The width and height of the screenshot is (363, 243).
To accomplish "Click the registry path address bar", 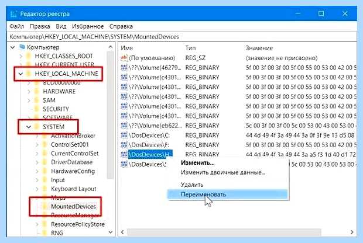I will pyautogui.click(x=181, y=37).
